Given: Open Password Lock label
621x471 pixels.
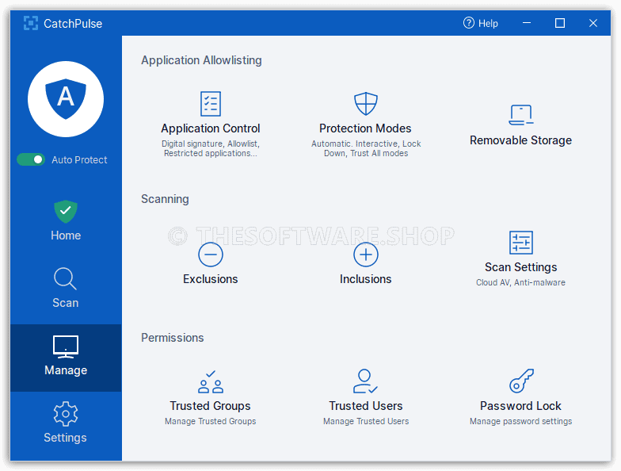Looking at the screenshot, I should pos(521,406).
